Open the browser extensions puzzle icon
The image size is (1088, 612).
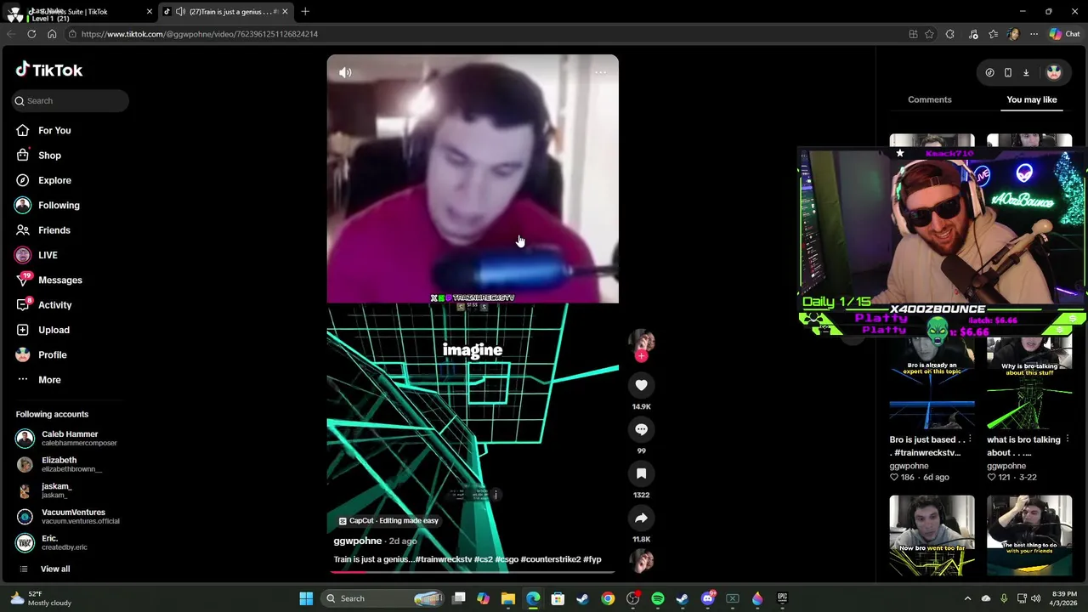950,34
